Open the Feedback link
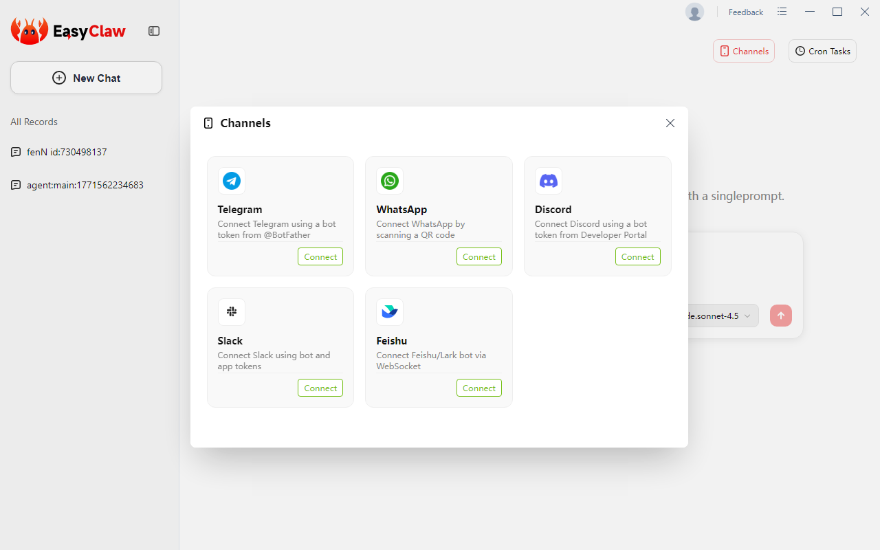Image resolution: width=880 pixels, height=550 pixels. 745,12
